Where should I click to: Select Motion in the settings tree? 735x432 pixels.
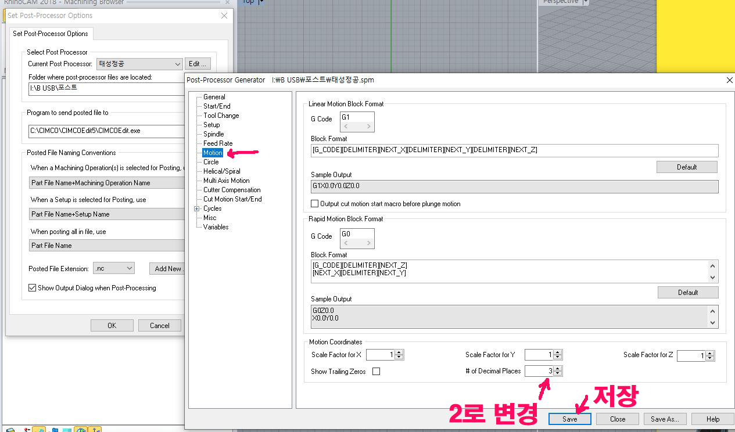tap(213, 153)
